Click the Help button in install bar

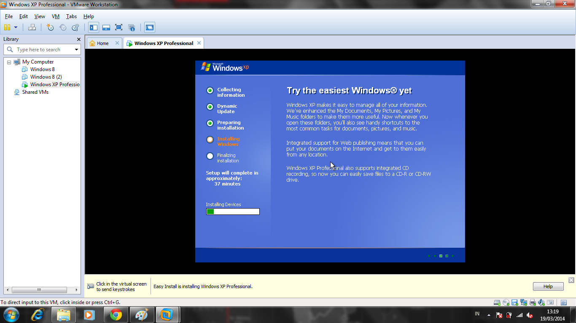[x=548, y=286]
